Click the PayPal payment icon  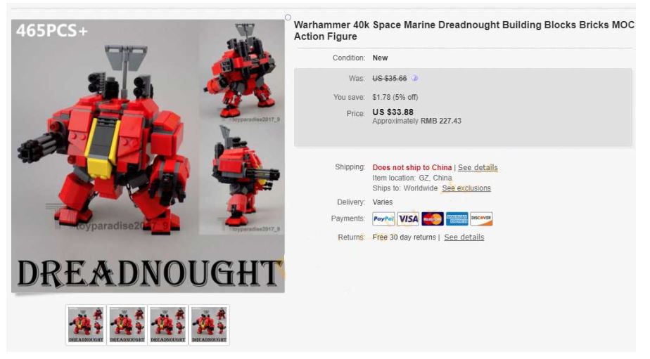pos(383,218)
